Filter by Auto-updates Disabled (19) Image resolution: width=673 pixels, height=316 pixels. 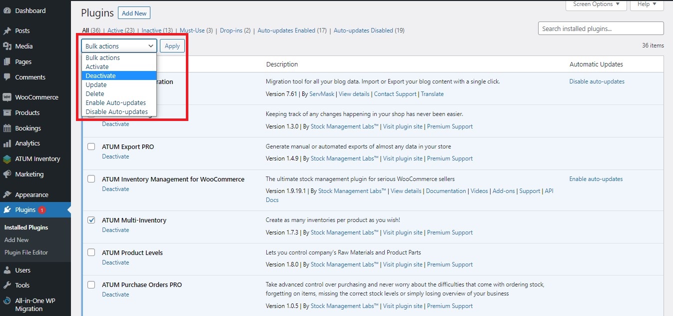(x=369, y=30)
